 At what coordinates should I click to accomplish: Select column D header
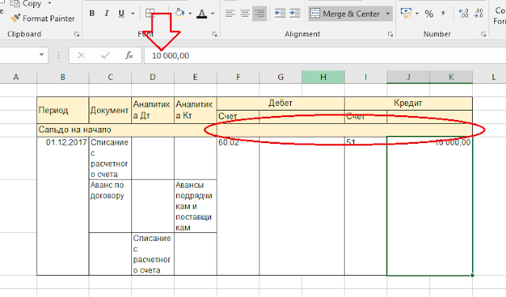tap(153, 77)
